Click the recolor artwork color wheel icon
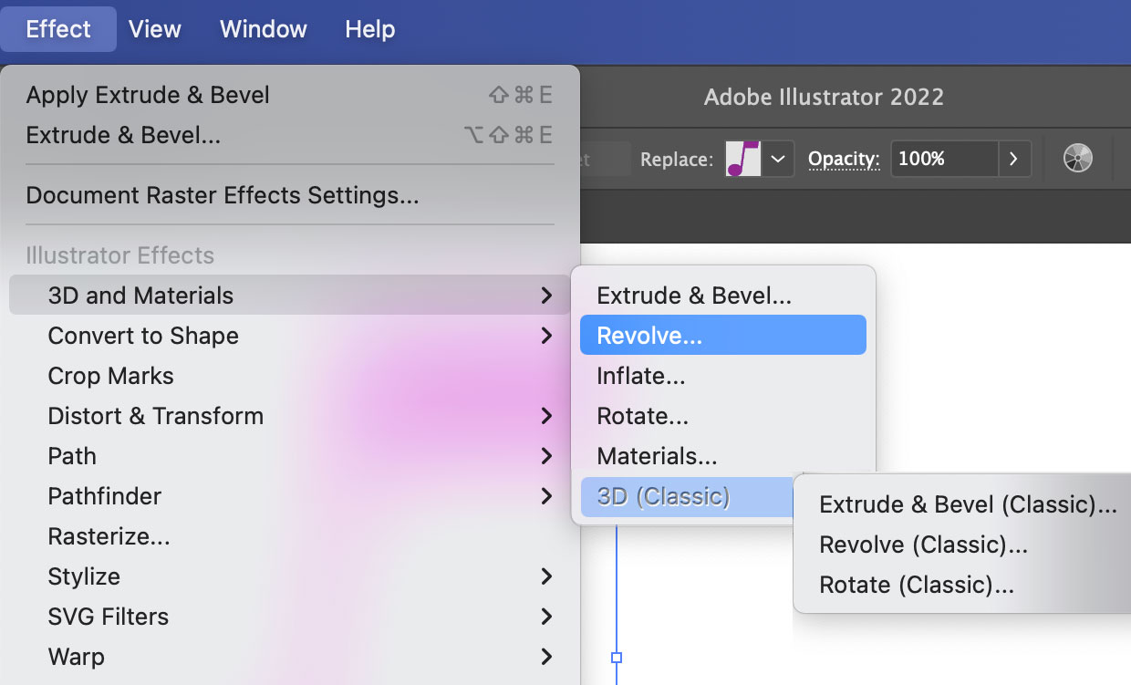This screenshot has height=685, width=1131. (1077, 159)
